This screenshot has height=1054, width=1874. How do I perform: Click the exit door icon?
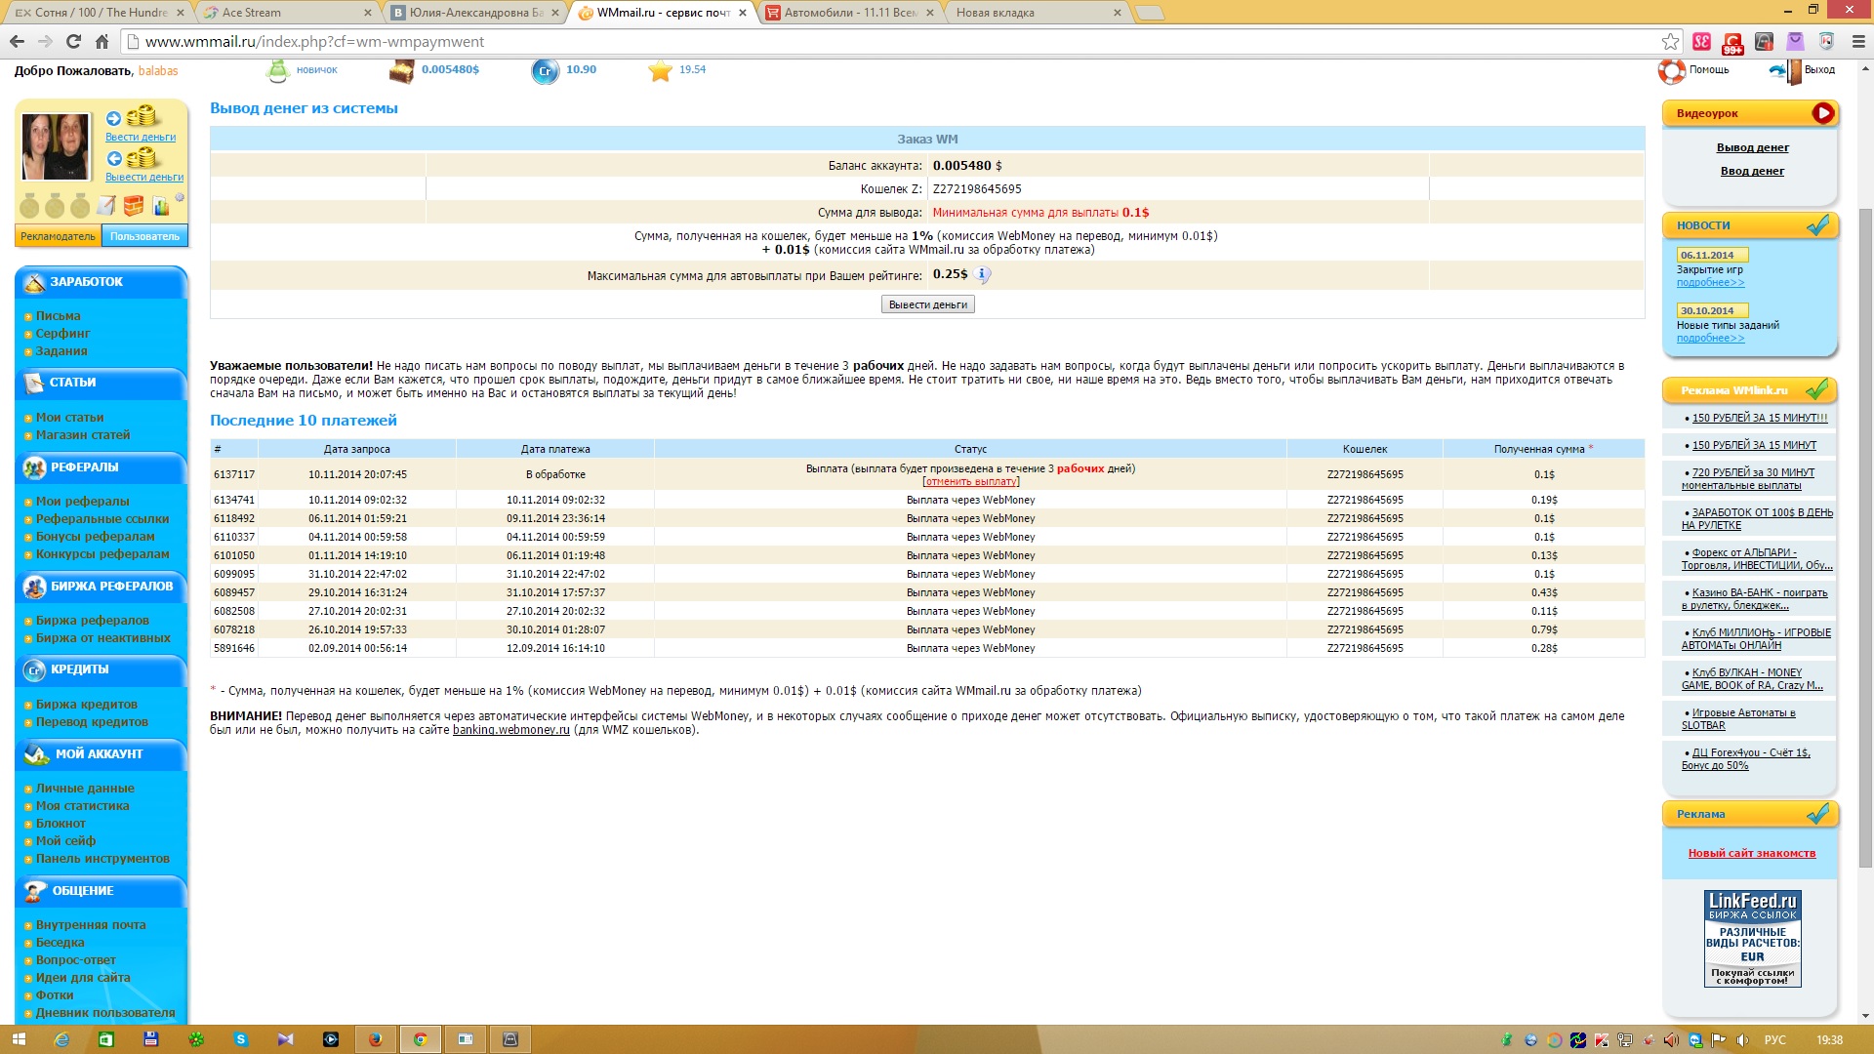[x=1786, y=71]
